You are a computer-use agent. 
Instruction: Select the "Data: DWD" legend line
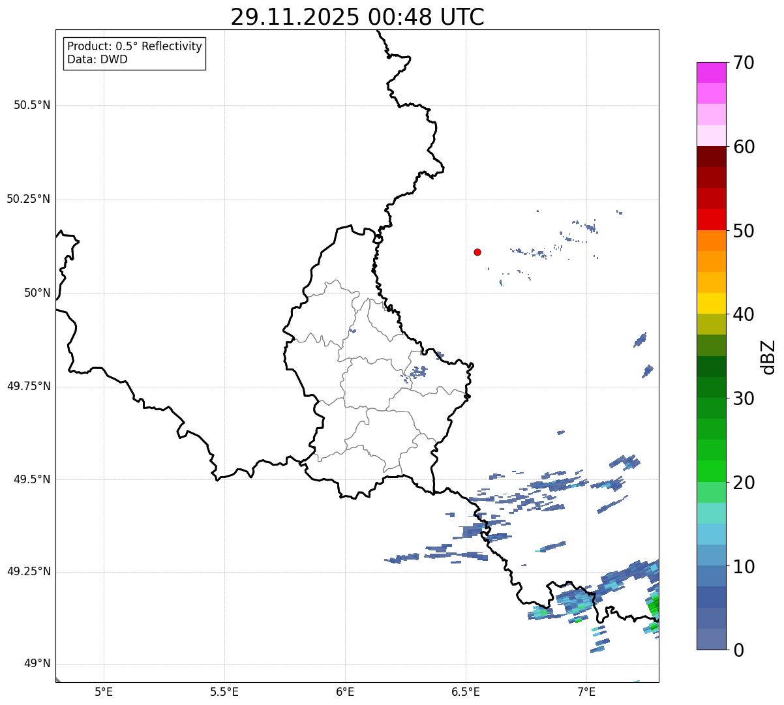97,59
